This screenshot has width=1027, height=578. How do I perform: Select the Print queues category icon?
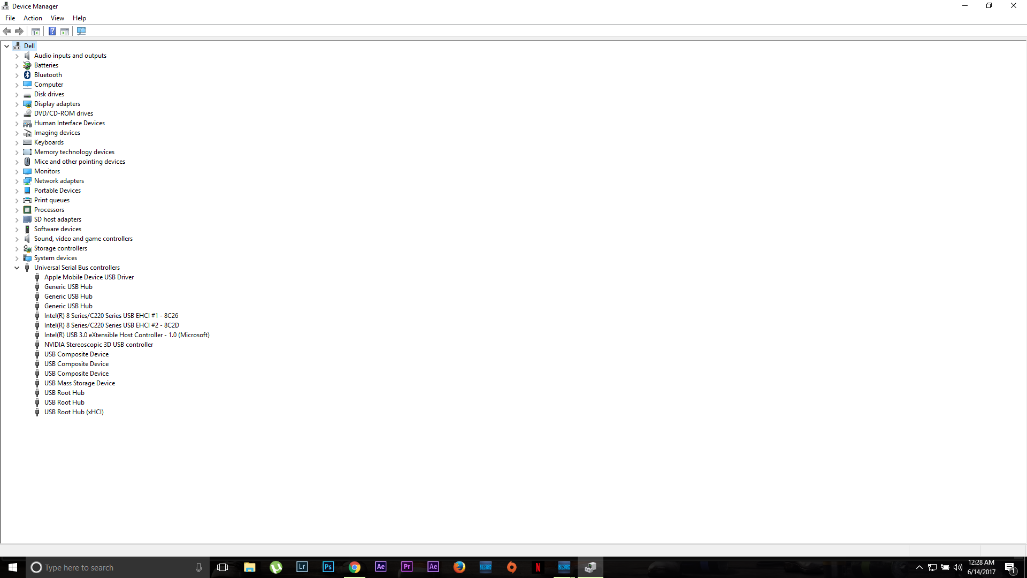(x=27, y=200)
